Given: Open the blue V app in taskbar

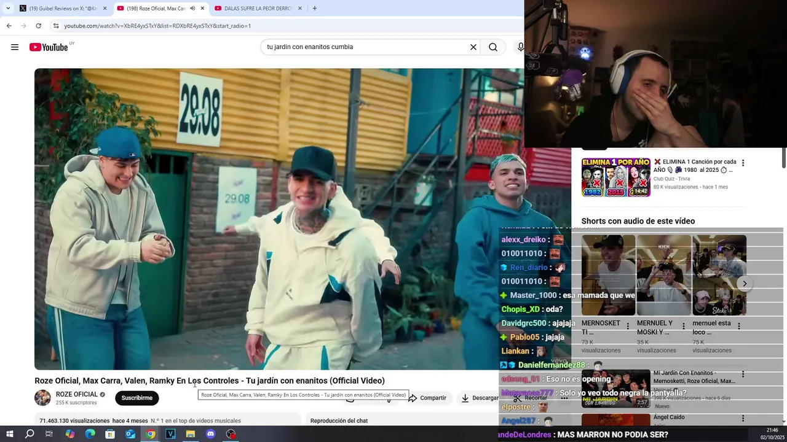Looking at the screenshot, I should (x=170, y=434).
